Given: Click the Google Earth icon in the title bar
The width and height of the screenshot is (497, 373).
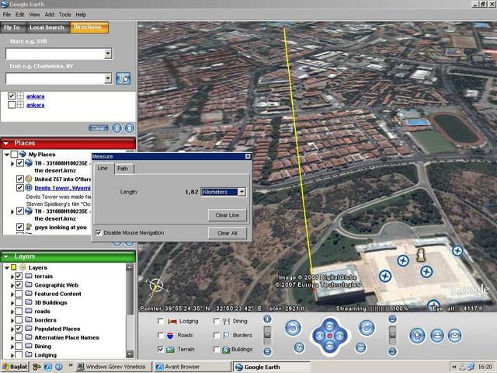Looking at the screenshot, I should point(5,4).
